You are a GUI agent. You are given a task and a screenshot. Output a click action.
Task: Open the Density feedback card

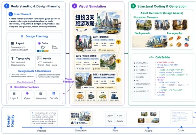54,96
